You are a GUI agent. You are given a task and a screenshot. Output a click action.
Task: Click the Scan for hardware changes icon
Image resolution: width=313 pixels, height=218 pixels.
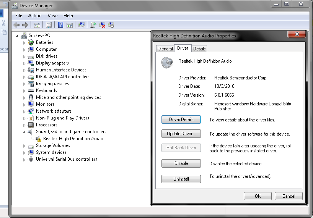(82, 25)
